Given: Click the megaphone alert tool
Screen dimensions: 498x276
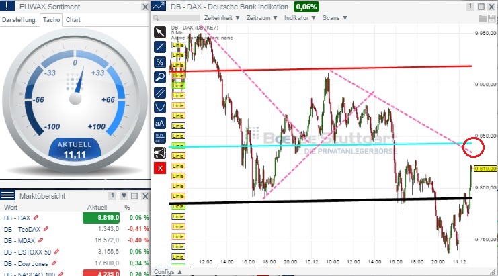Looking at the screenshot, I should [x=160, y=153].
